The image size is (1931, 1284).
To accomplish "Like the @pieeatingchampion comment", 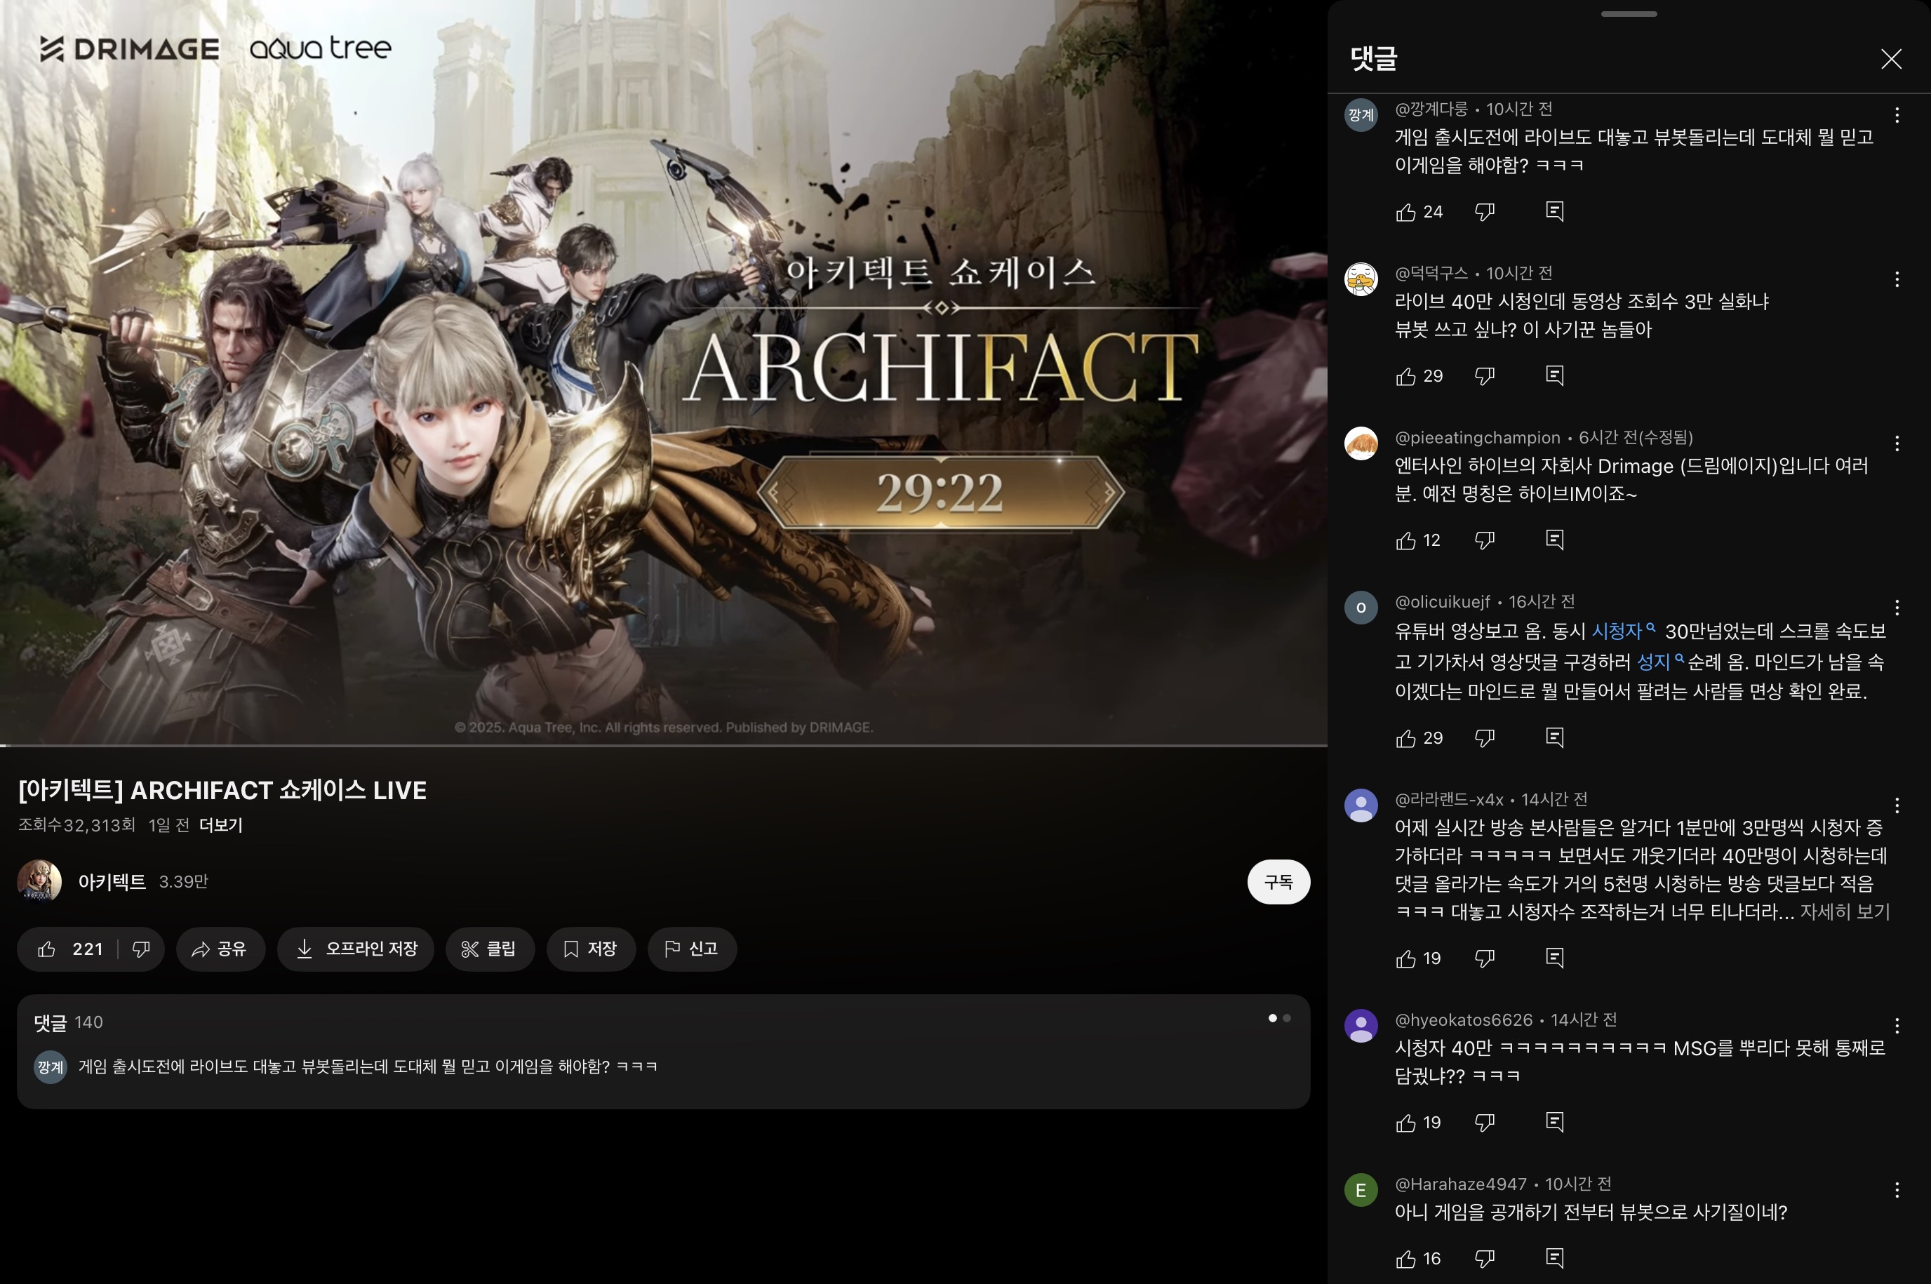I will [1405, 540].
